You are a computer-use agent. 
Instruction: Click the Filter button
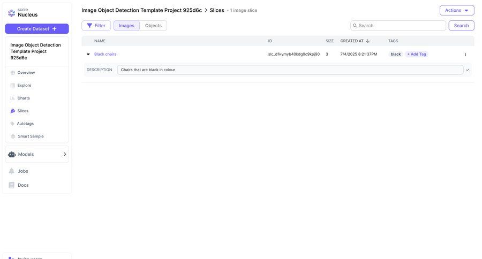[x=96, y=26]
